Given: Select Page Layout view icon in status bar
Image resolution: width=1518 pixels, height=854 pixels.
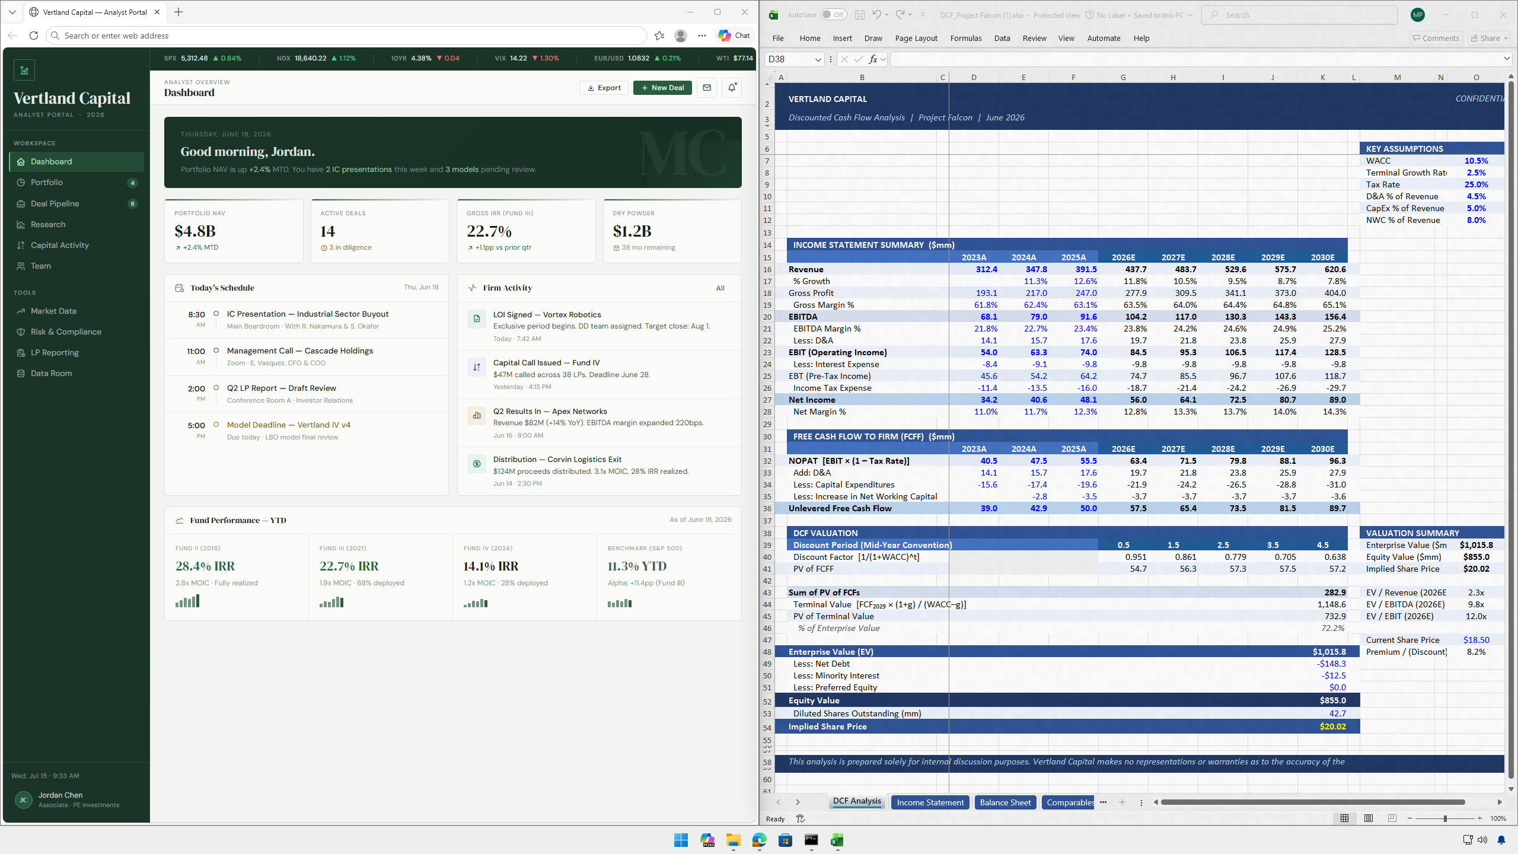Looking at the screenshot, I should tap(1369, 818).
